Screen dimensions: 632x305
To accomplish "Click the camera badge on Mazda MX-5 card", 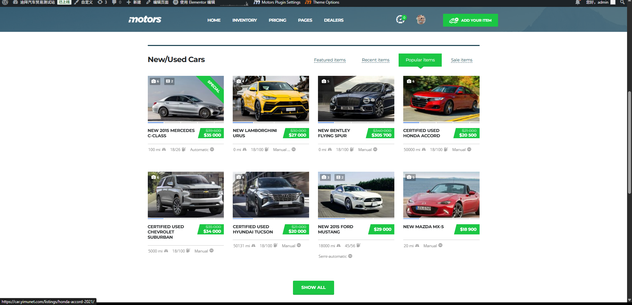I will (411, 177).
